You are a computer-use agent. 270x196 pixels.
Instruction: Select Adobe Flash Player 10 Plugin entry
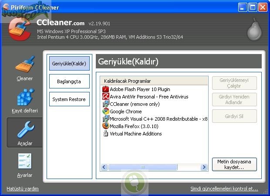coord(140,89)
